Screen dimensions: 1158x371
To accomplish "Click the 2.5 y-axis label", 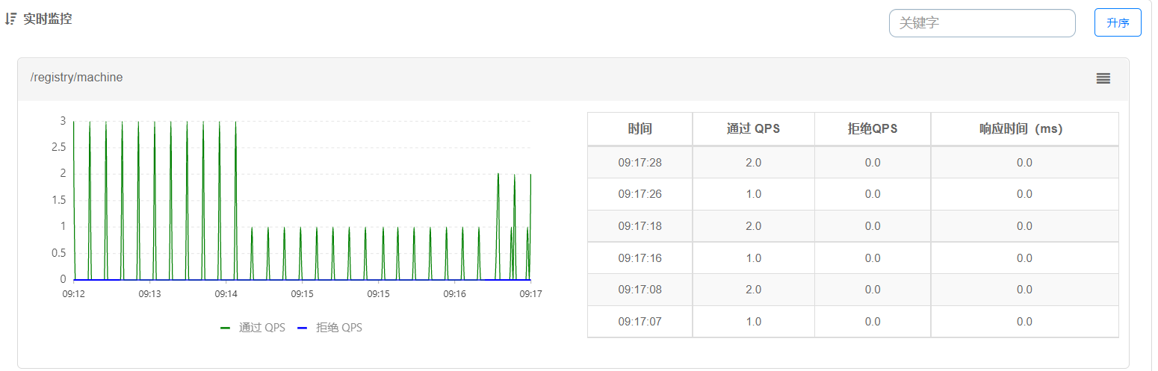I will 59,147.
